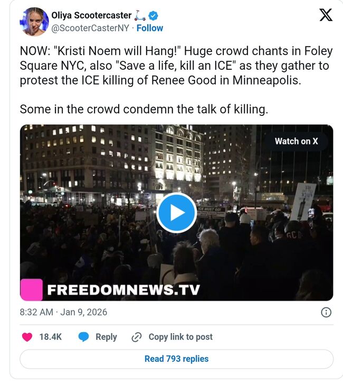
Task: Click the chain link copy icon
Action: (x=136, y=337)
